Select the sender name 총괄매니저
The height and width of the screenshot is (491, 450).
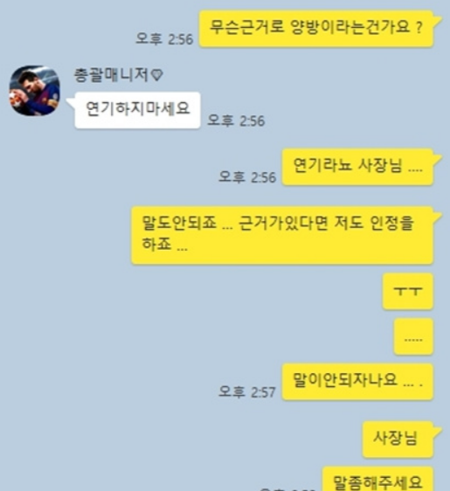pos(111,75)
